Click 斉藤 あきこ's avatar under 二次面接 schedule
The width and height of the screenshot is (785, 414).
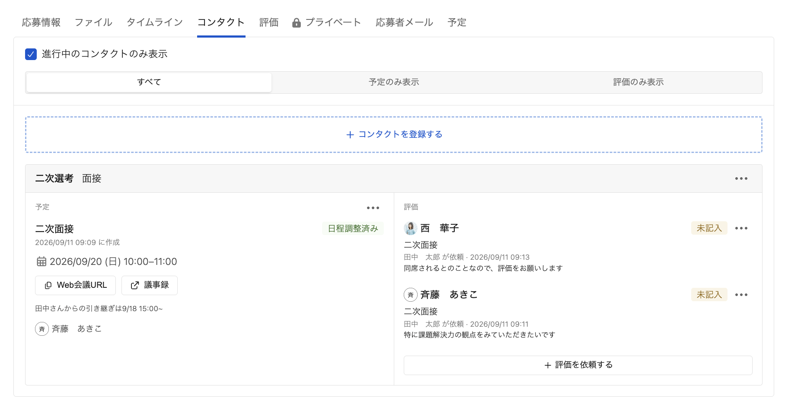(x=42, y=329)
